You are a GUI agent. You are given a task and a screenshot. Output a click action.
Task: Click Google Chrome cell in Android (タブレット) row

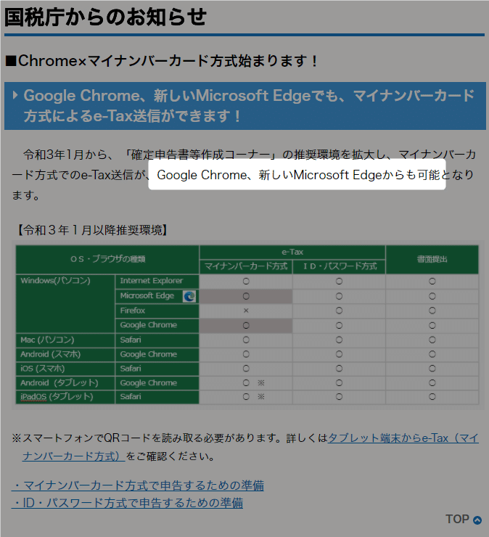click(157, 383)
